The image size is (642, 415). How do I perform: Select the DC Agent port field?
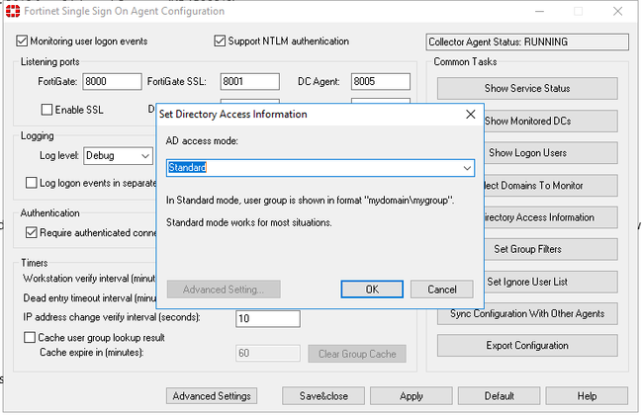pos(380,81)
